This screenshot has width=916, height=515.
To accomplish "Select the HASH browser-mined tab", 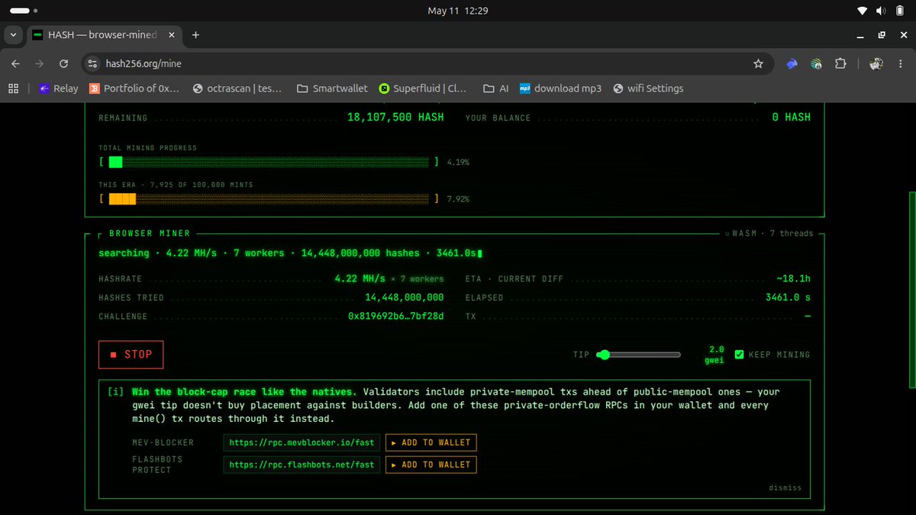I will (x=104, y=35).
